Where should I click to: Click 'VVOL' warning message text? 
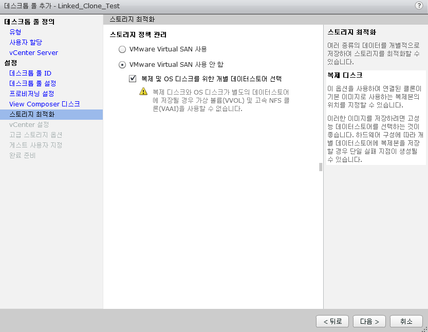[x=220, y=101]
